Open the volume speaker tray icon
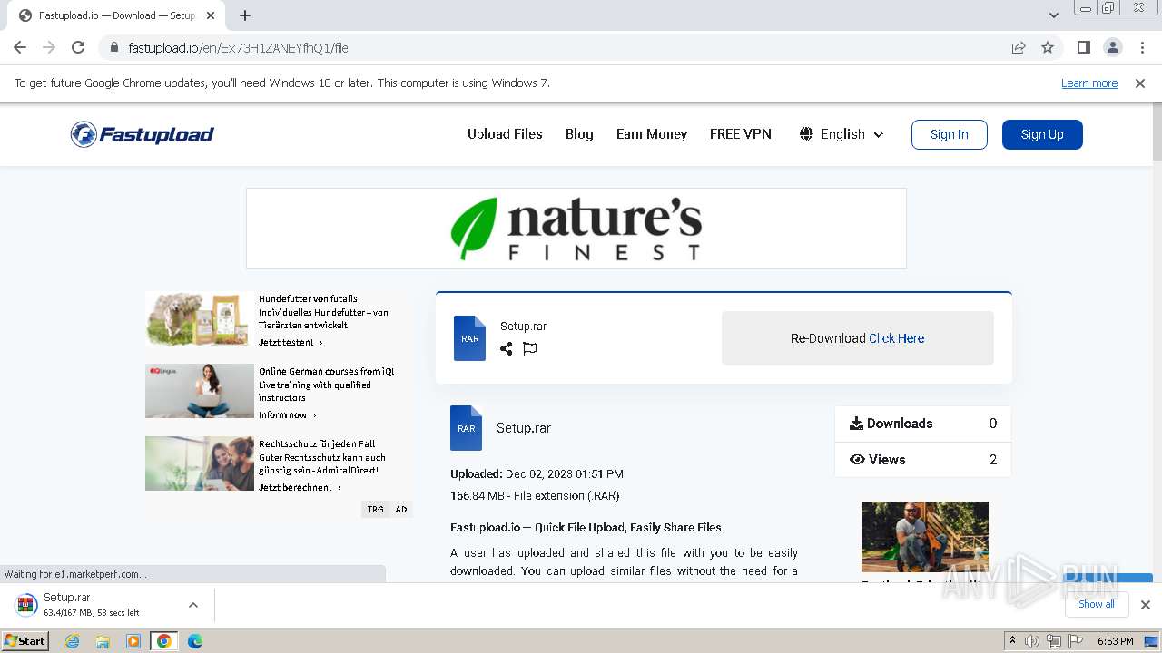 (1032, 641)
